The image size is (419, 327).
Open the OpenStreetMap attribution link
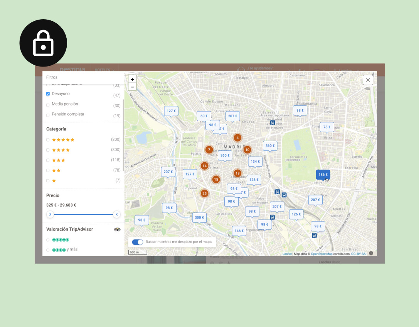pos(321,254)
